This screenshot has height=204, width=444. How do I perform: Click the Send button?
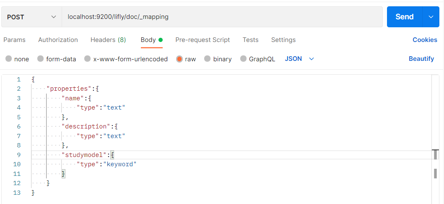coord(404,17)
